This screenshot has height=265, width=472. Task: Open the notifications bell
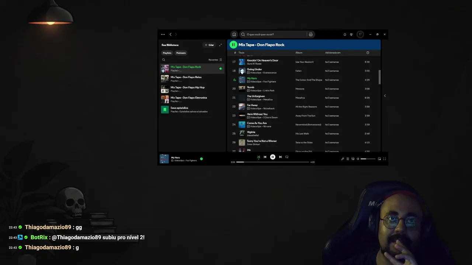345,34
